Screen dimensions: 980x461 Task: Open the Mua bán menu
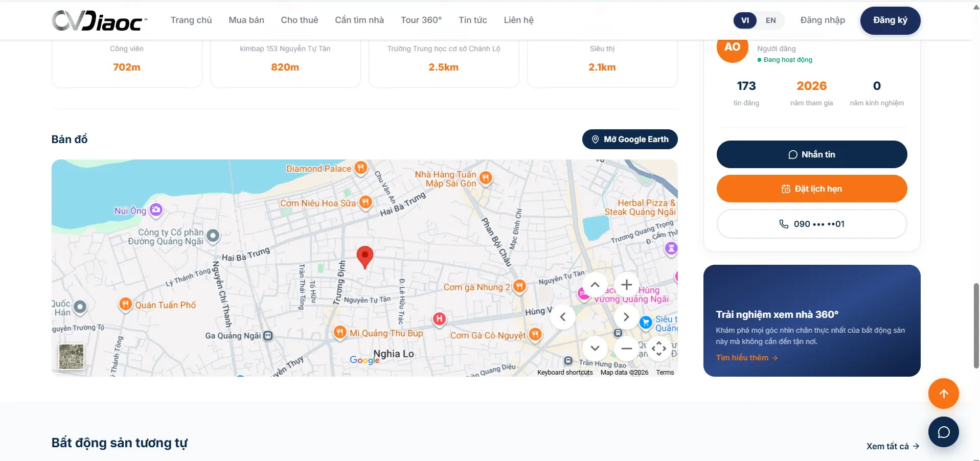246,20
